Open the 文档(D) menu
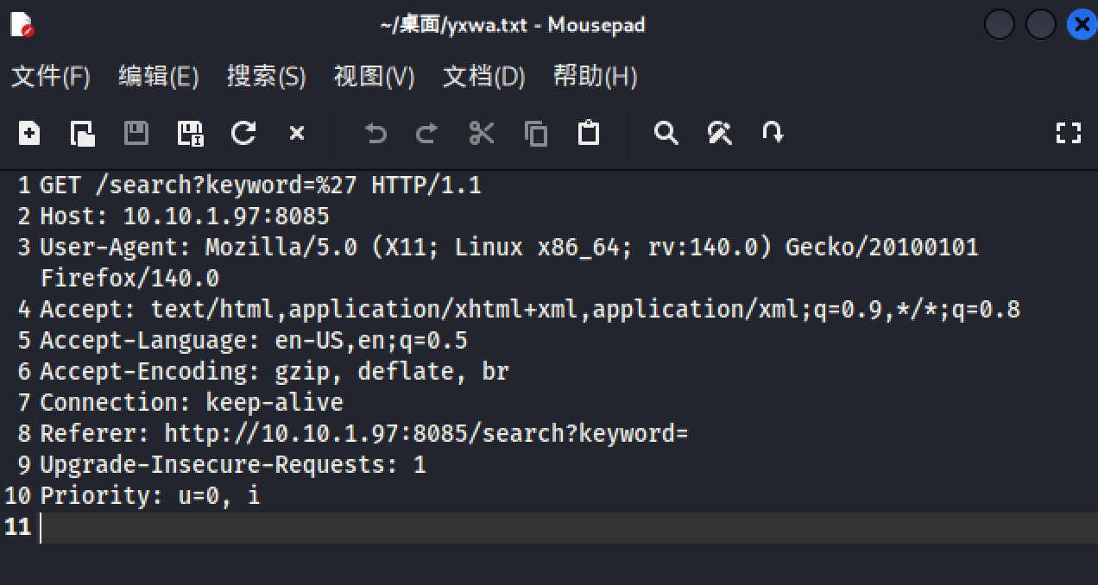 point(483,77)
